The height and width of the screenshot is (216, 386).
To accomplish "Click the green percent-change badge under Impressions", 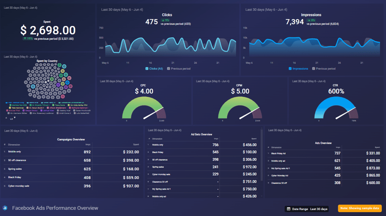I will 313,20.
